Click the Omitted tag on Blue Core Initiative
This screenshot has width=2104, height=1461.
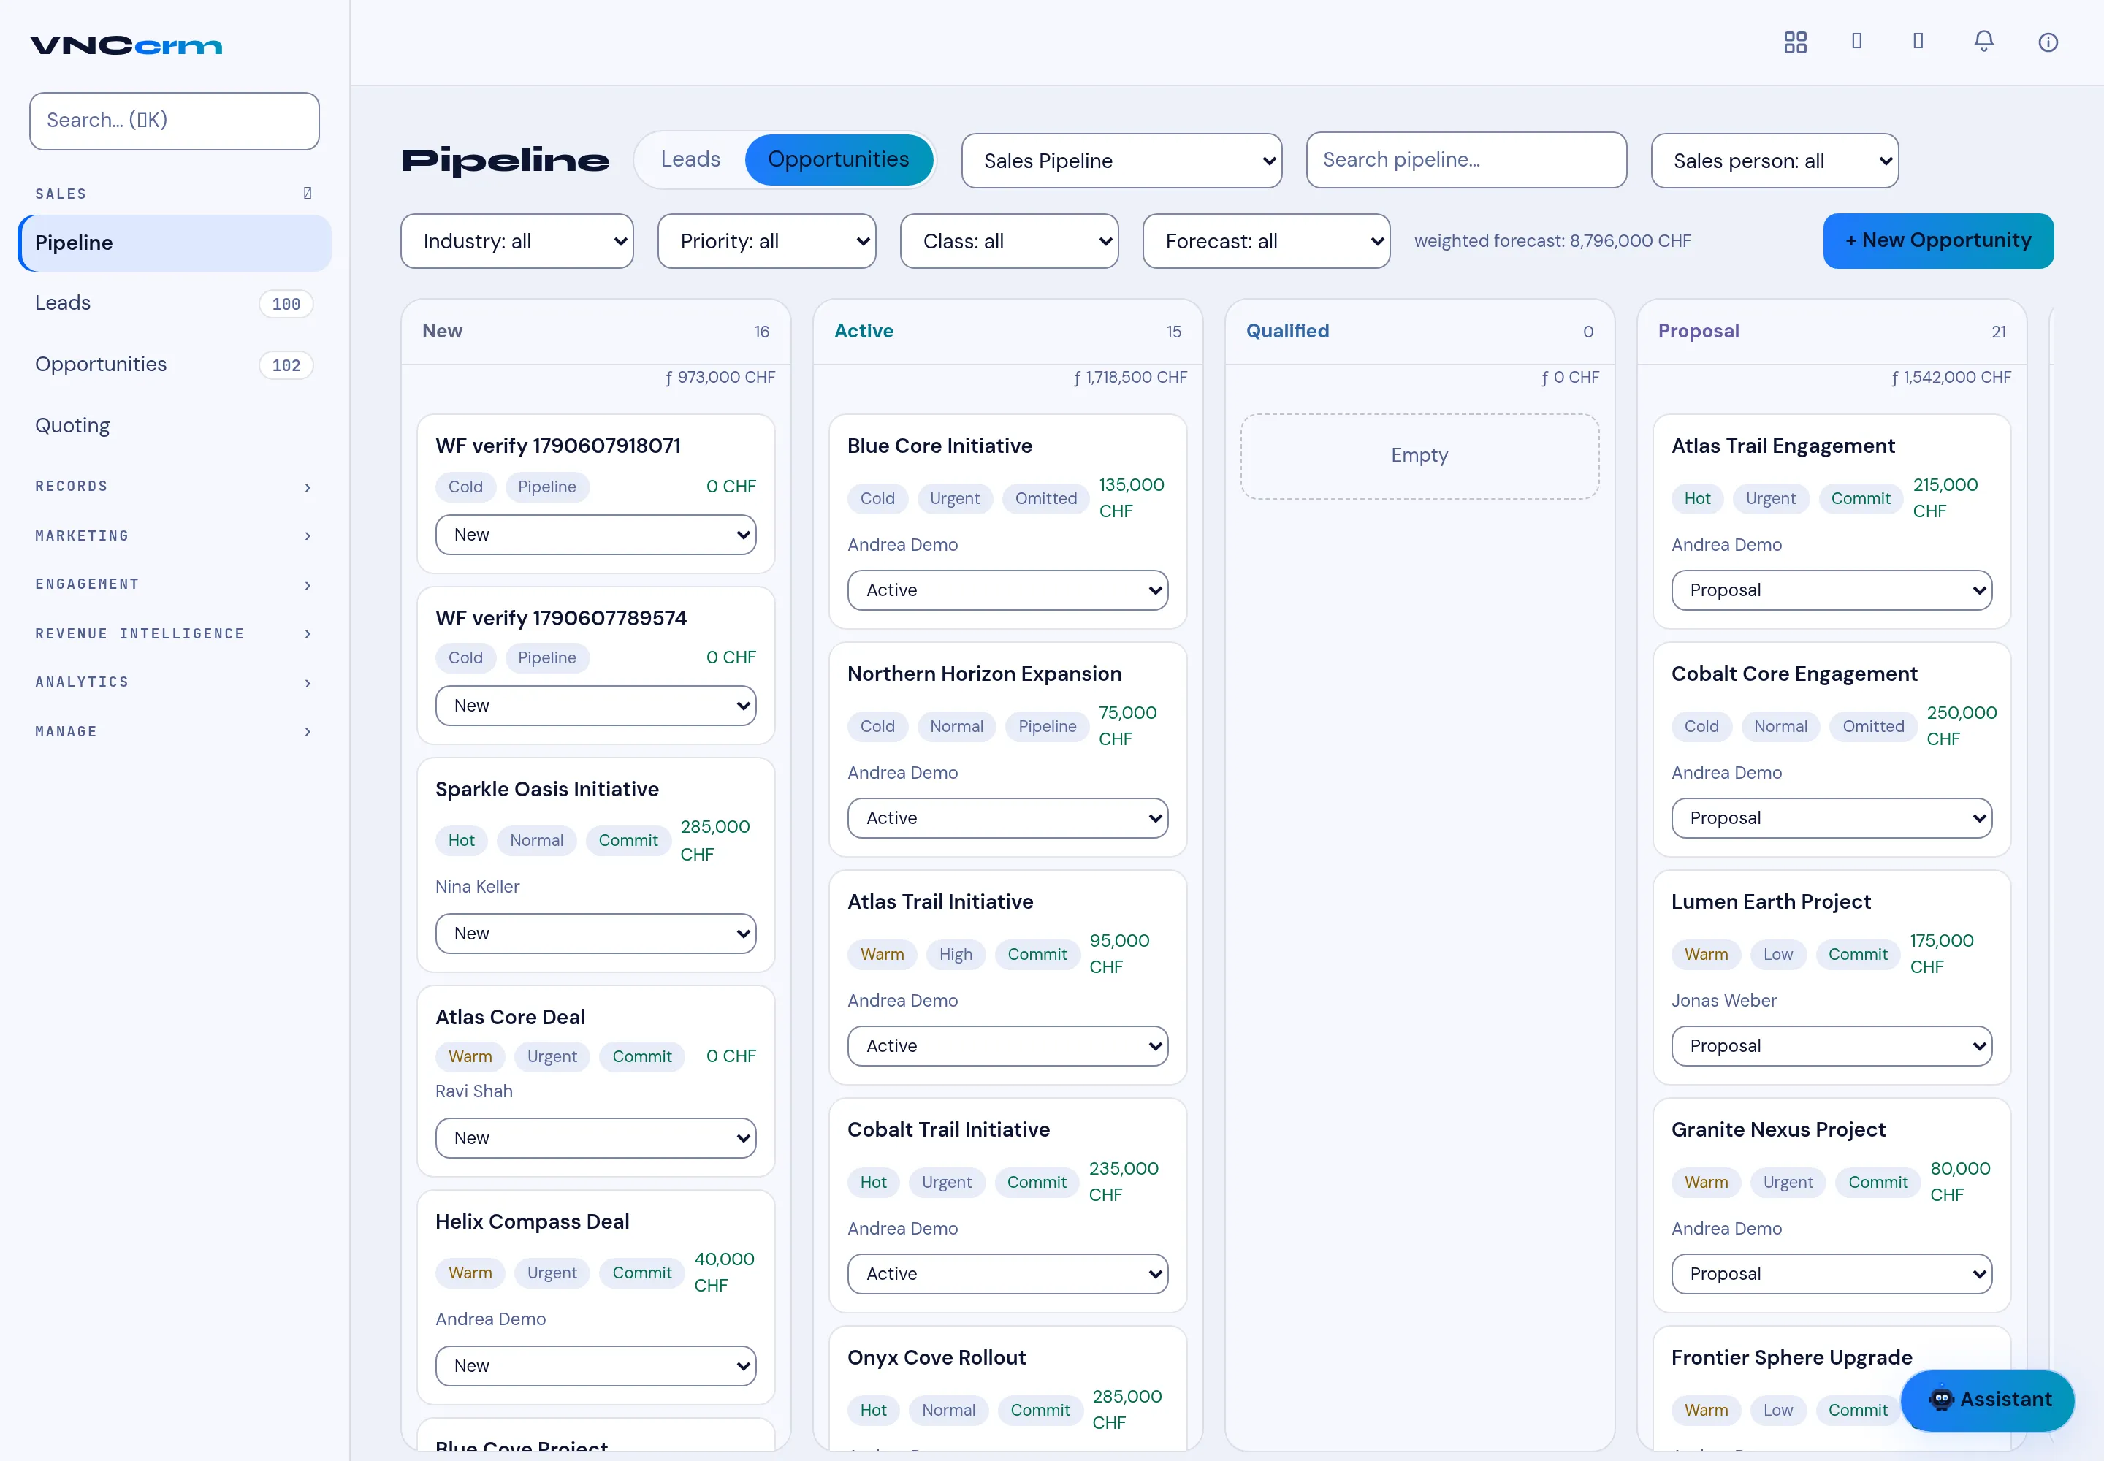(x=1045, y=499)
